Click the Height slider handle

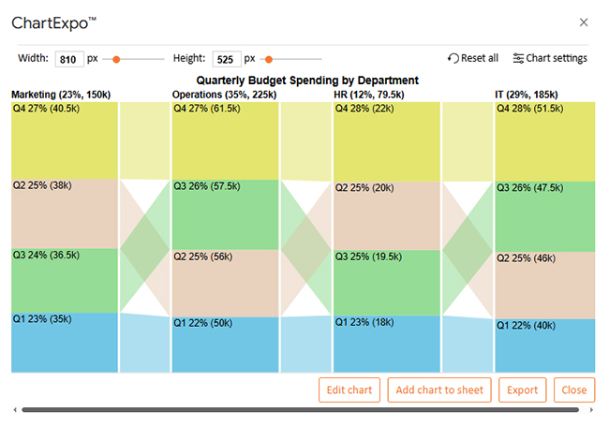pyautogui.click(x=268, y=59)
